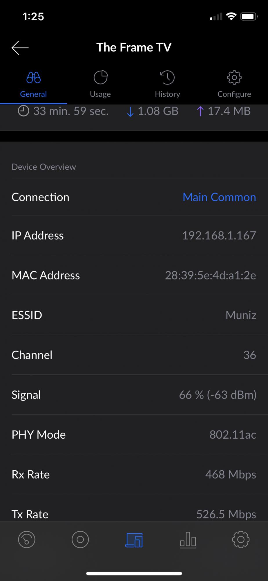This screenshot has width=268, height=581.
Task: Select the clients icon in bottom bar
Action: click(134, 540)
